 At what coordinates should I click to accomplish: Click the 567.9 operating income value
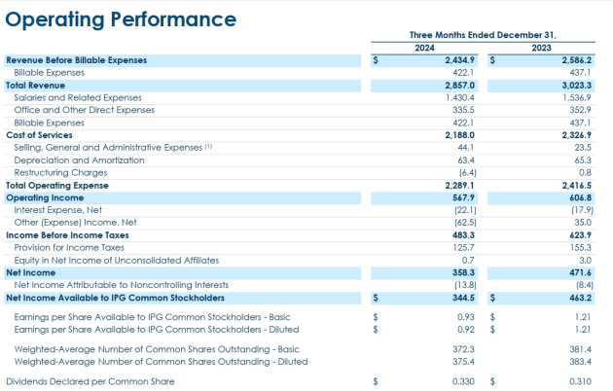pos(464,197)
